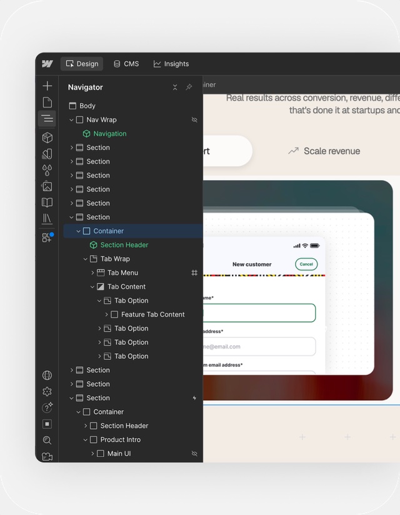This screenshot has height=515, width=400.
Task: Open the Add elements panel
Action: [47, 86]
